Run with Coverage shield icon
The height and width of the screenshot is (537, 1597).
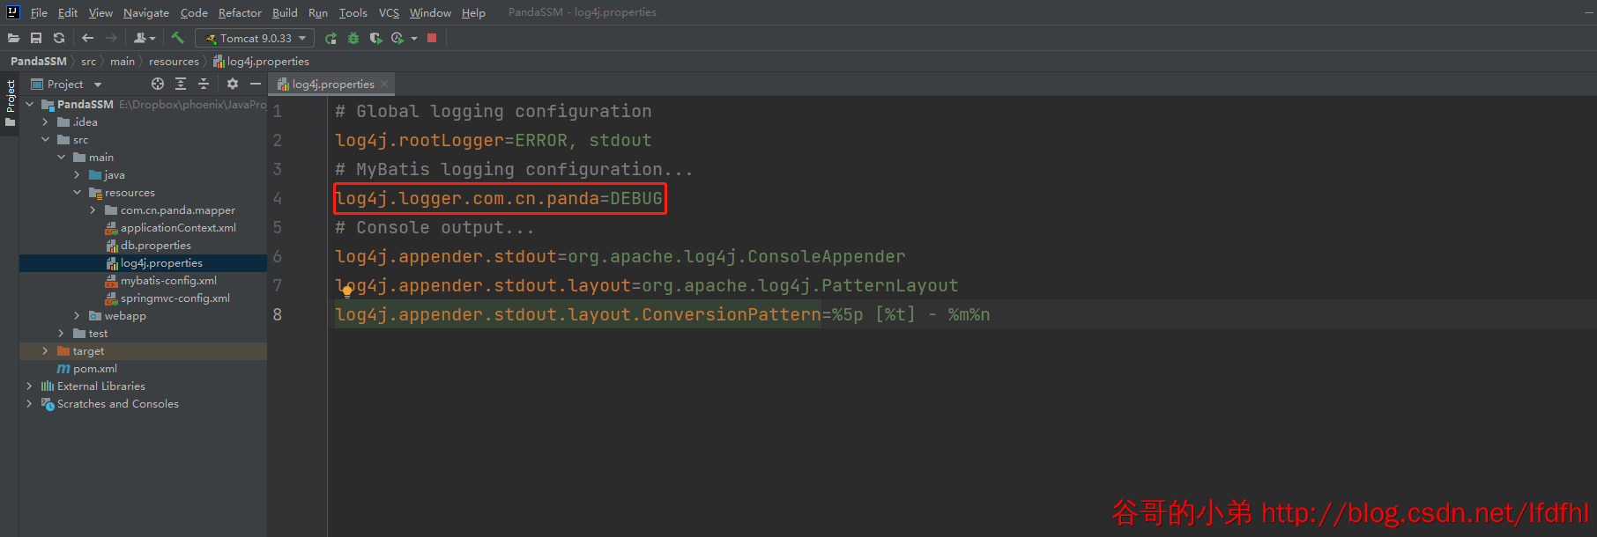coord(375,38)
